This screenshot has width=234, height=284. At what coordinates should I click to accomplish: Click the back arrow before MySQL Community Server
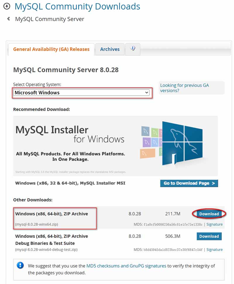click(8, 19)
